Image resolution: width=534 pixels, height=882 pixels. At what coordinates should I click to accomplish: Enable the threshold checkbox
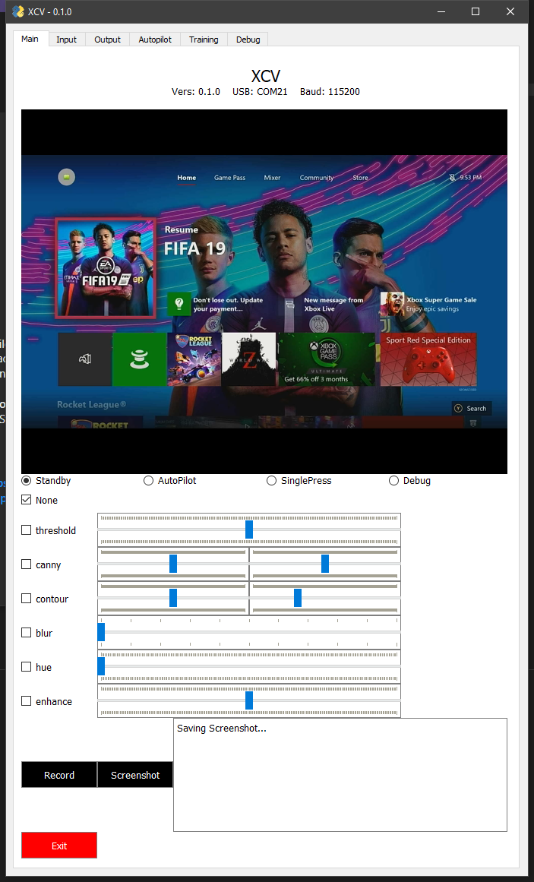pyautogui.click(x=27, y=530)
